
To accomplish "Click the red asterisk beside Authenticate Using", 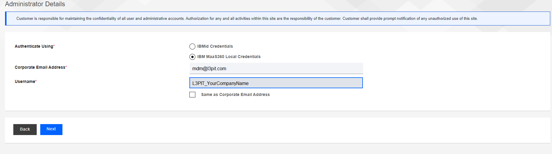I will pos(54,46).
